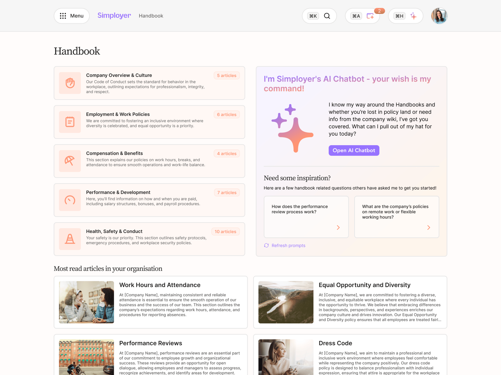
Task: Click the refresh icon next to Refresh prompts
Action: (x=266, y=245)
